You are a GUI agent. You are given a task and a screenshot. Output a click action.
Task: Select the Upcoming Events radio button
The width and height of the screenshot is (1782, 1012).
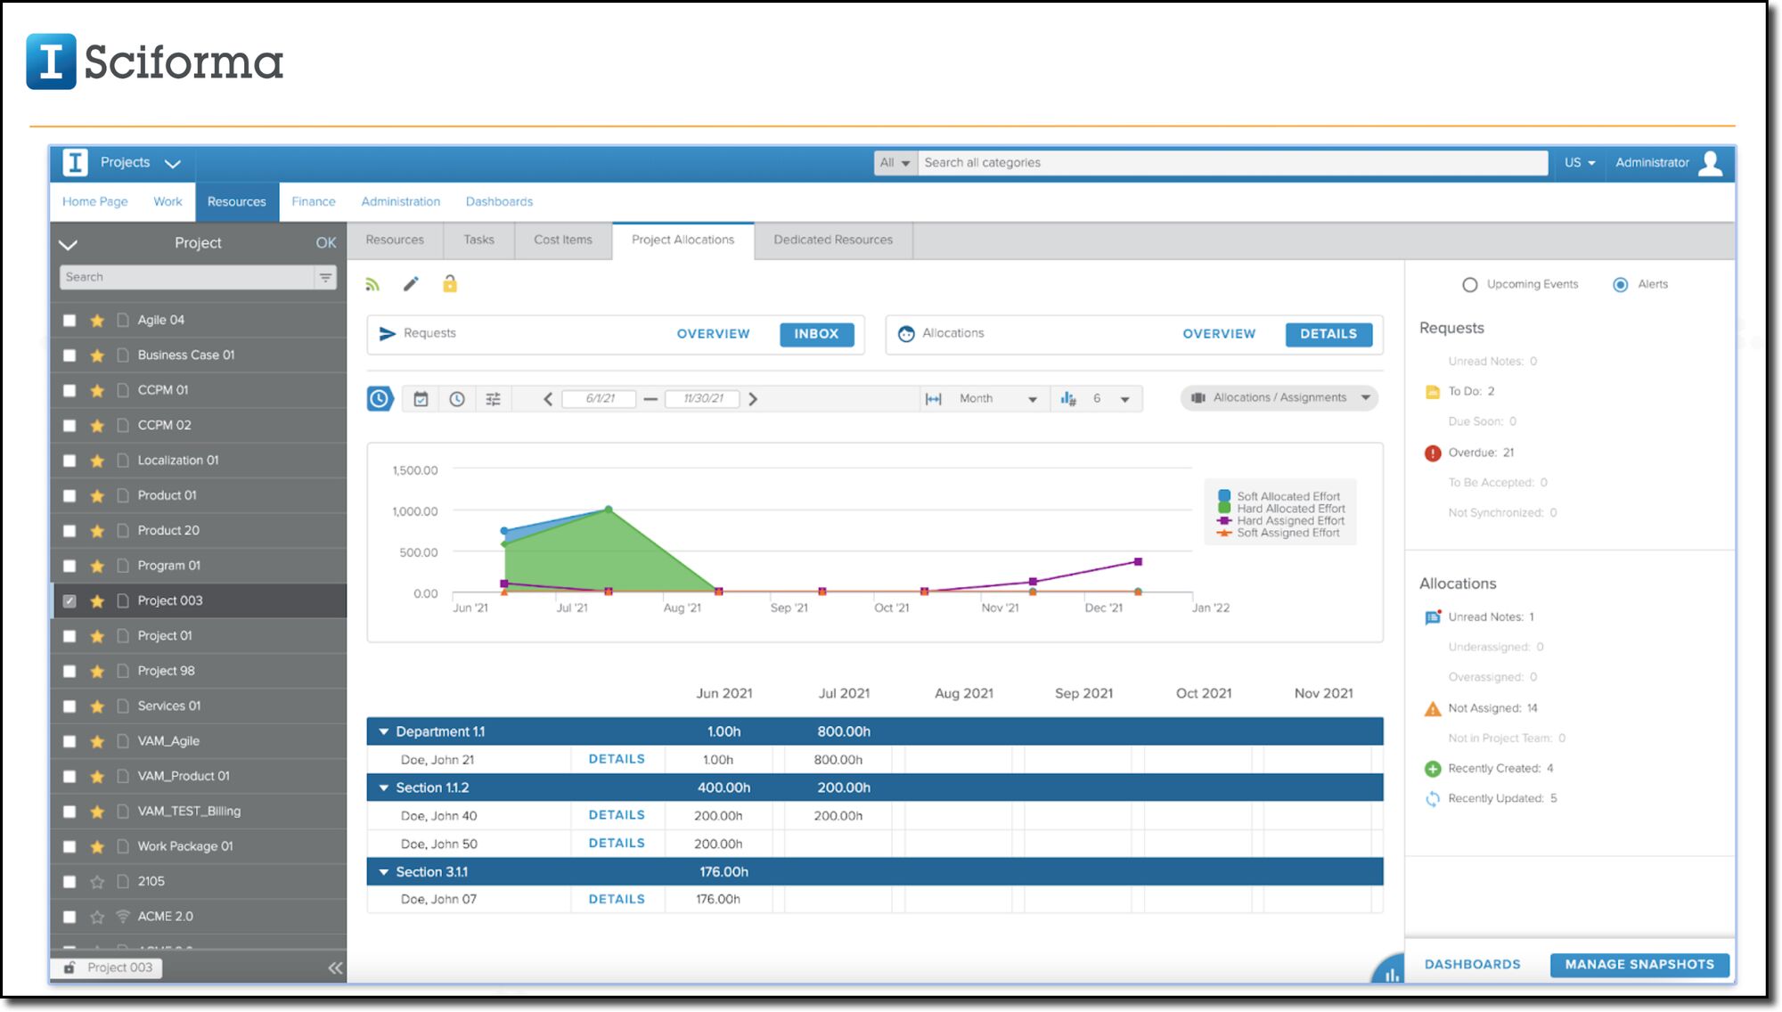pos(1470,284)
